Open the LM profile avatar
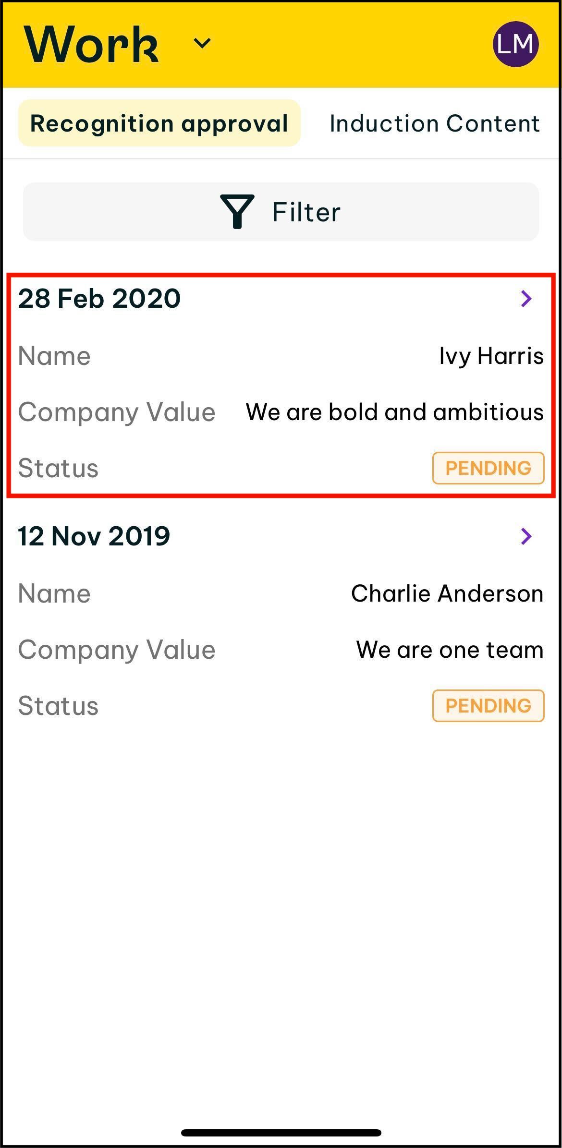This screenshot has height=1148, width=562. point(515,44)
